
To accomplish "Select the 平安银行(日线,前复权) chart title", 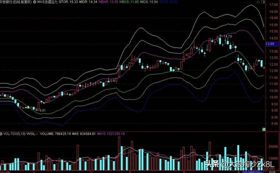I will (16, 2).
